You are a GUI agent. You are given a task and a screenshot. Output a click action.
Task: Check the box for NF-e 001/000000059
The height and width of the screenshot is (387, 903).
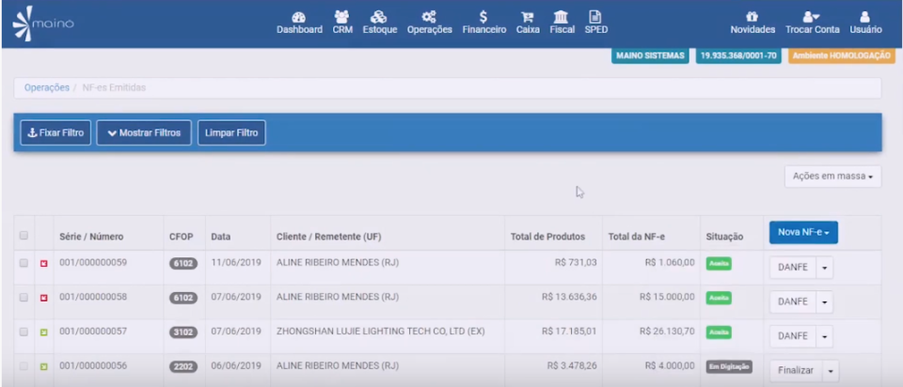click(24, 264)
